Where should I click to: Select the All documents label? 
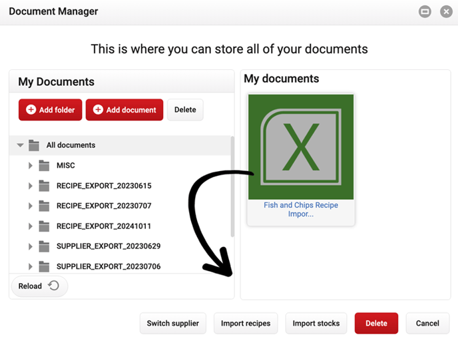click(71, 145)
